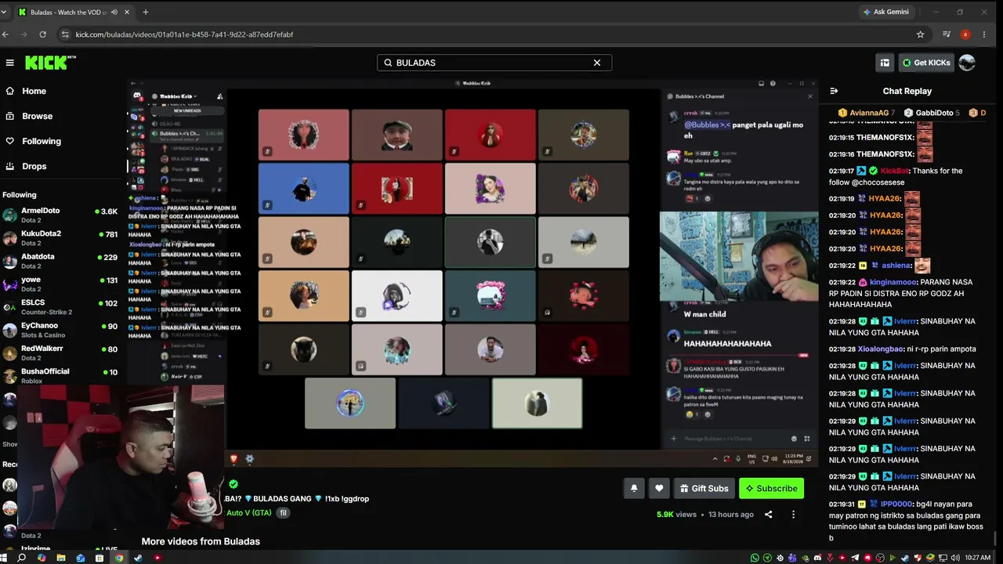Image resolution: width=1003 pixels, height=564 pixels.
Task: Subscribe to the Buladas channel
Action: click(x=771, y=488)
